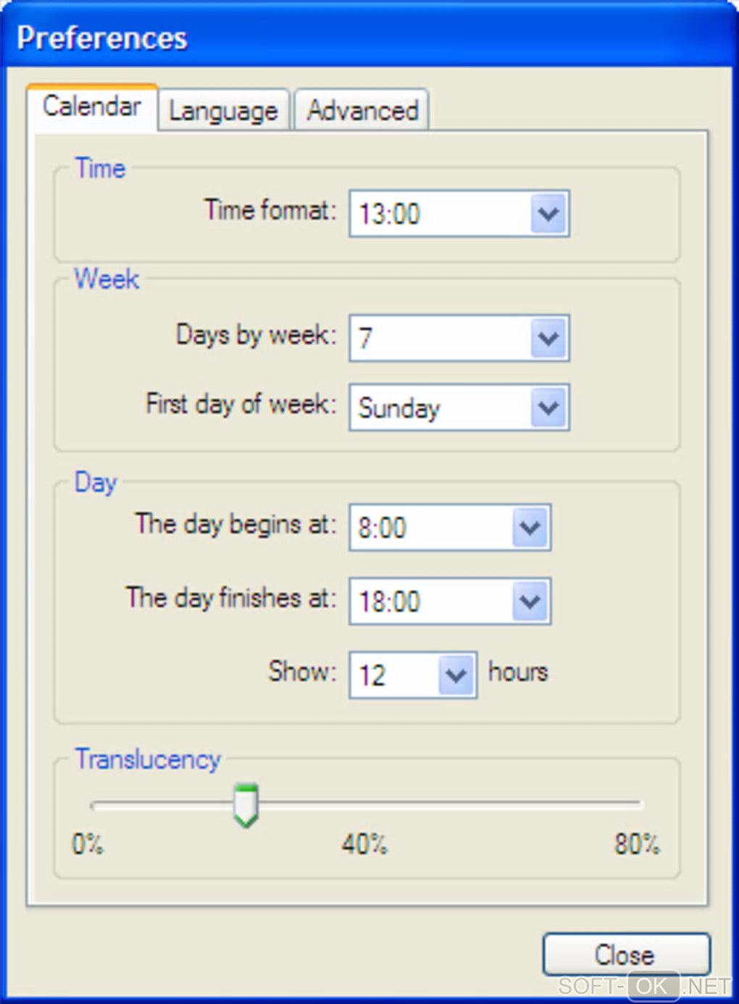Image resolution: width=739 pixels, height=1004 pixels.
Task: Click the 13:00 time format field
Action: [439, 214]
